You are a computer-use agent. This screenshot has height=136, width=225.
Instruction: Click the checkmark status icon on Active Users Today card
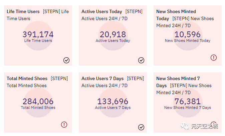[141, 60]
